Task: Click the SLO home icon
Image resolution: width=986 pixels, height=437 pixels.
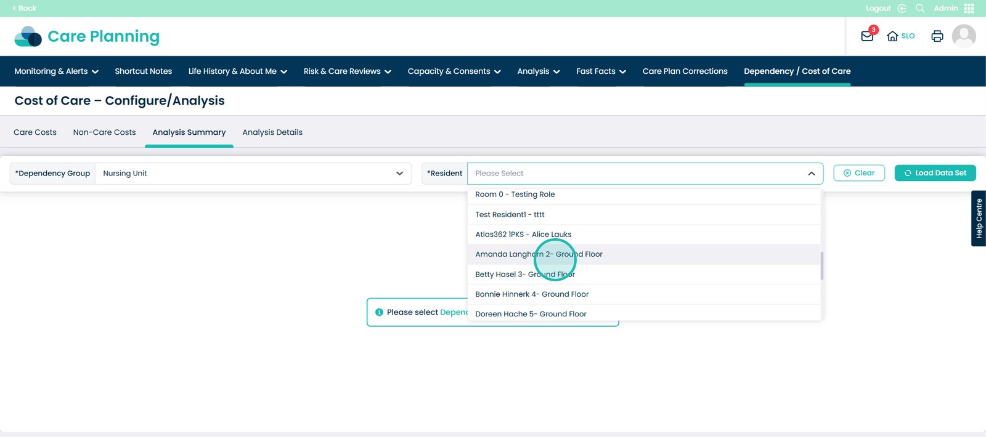Action: pyautogui.click(x=892, y=36)
